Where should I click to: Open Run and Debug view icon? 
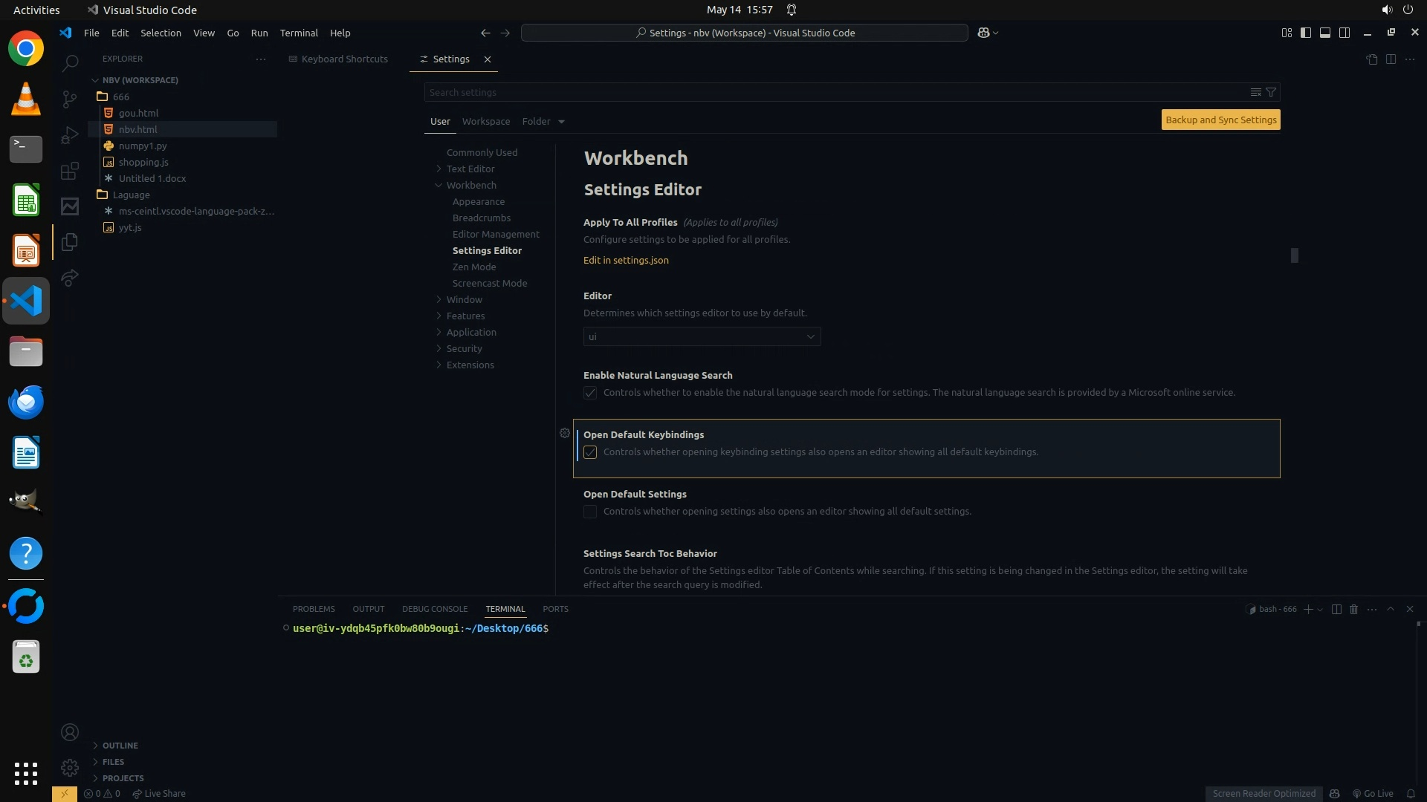pos(70,135)
